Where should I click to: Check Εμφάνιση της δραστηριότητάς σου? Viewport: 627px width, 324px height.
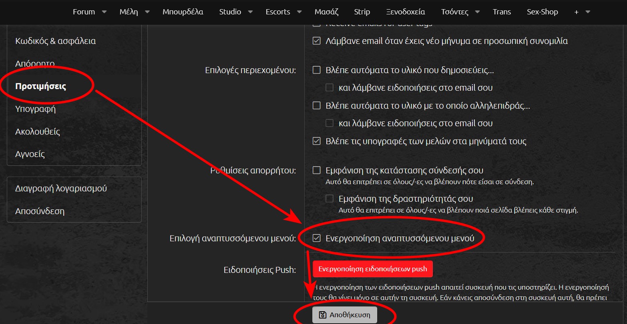coord(330,199)
